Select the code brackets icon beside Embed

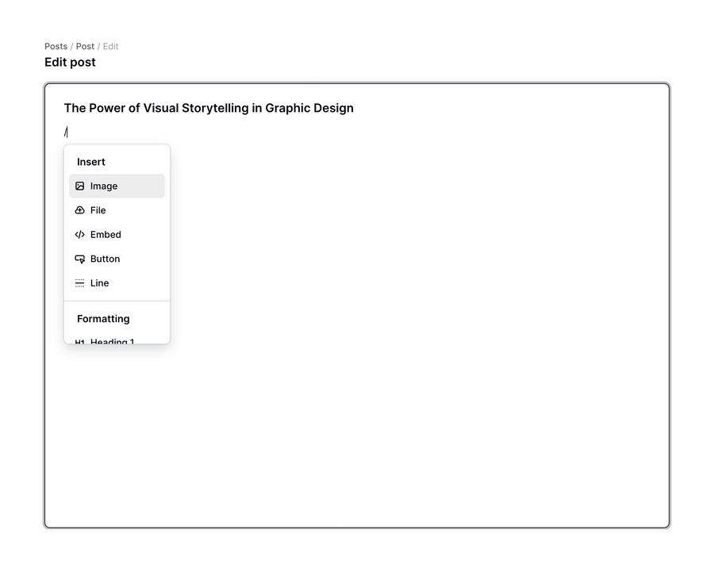coord(80,234)
